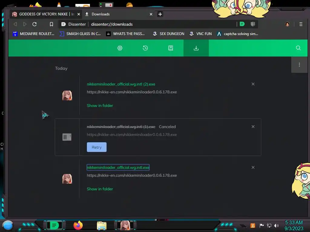Screen dimensions: 310x232
Task: Remove (2).exe download from list
Action: pos(253,84)
